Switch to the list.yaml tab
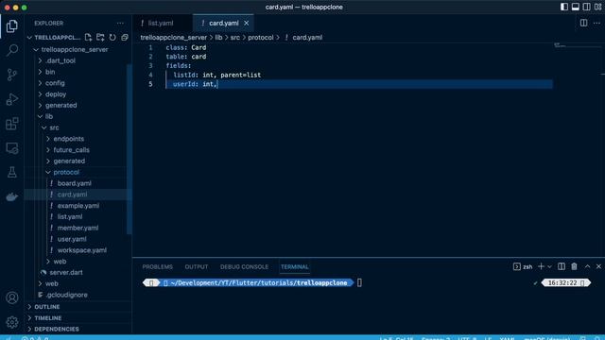Image resolution: width=605 pixels, height=340 pixels. point(162,23)
